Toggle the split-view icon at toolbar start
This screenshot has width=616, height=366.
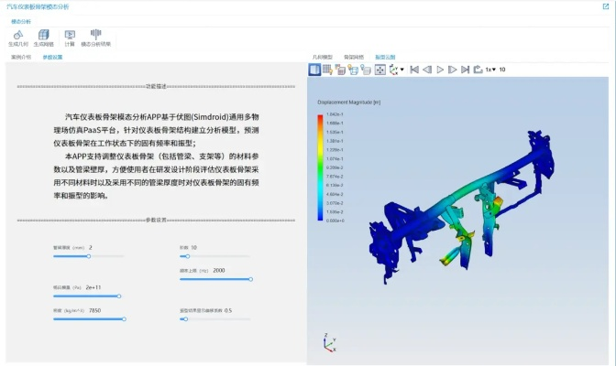314,70
